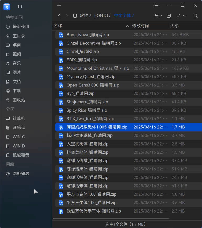Click the trash icon beside 回收站
Screen dimensions: 202x228
8,100
